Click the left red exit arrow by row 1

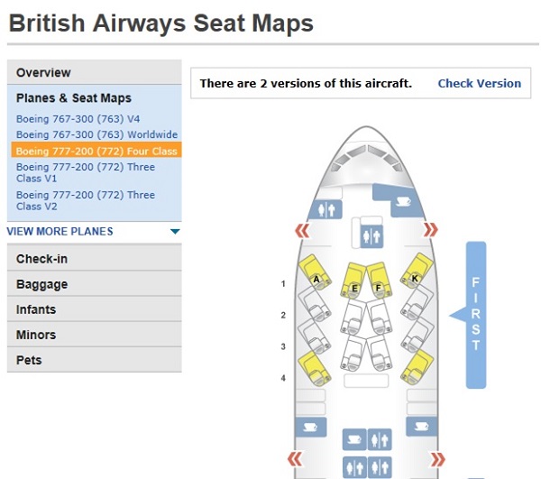tap(302, 231)
